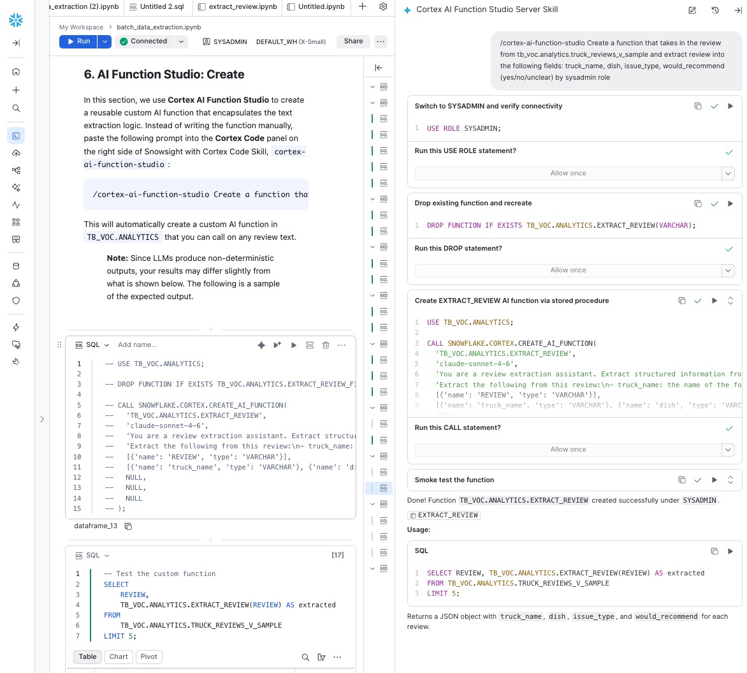Open Allow once dropdown for DROP statement
The width and height of the screenshot is (747, 673).
click(x=728, y=270)
